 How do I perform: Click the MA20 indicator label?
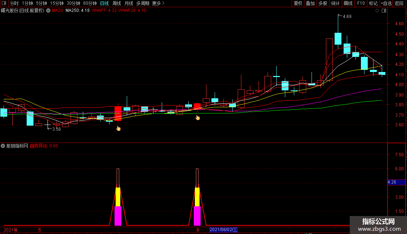click(58, 11)
